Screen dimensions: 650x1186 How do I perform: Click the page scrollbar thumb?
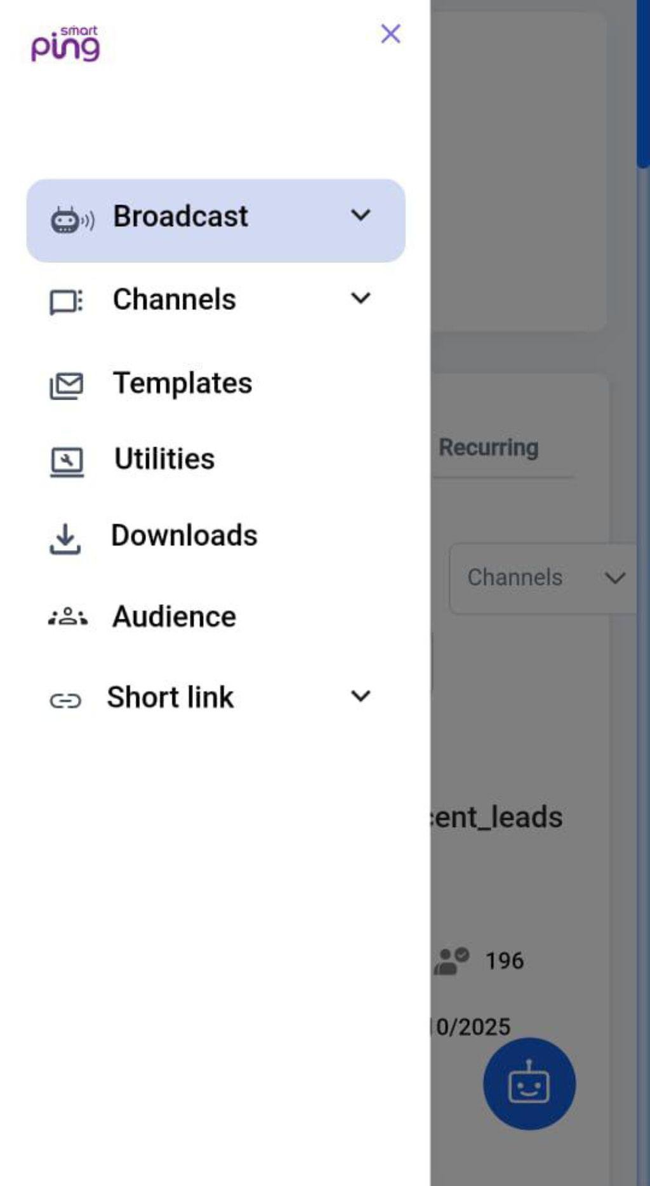(x=642, y=83)
